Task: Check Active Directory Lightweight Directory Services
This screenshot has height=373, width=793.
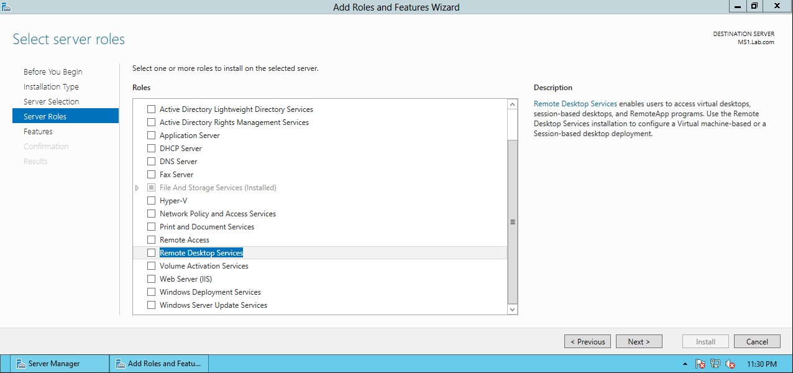Action: [151, 109]
